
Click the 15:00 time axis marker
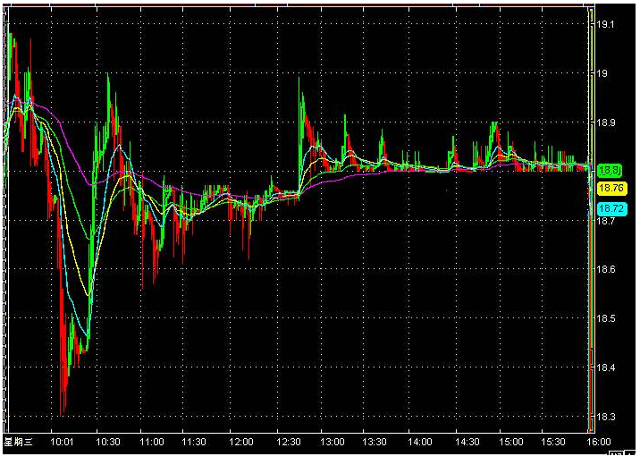coord(509,442)
